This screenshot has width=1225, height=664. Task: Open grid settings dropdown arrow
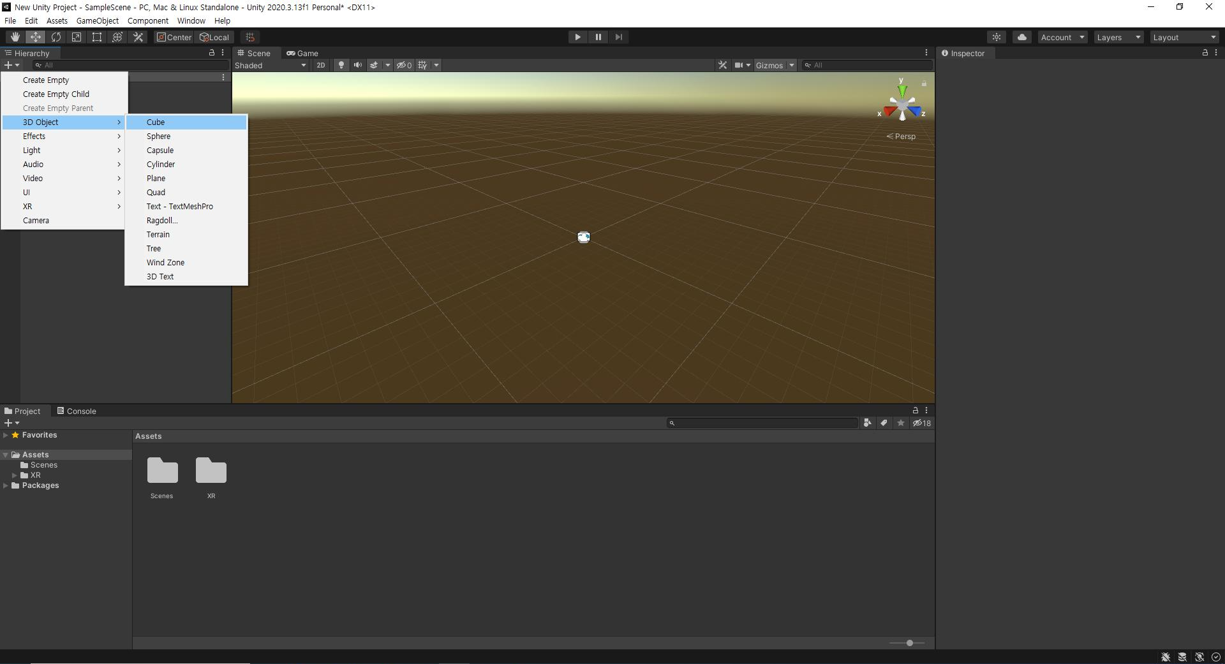pos(436,65)
